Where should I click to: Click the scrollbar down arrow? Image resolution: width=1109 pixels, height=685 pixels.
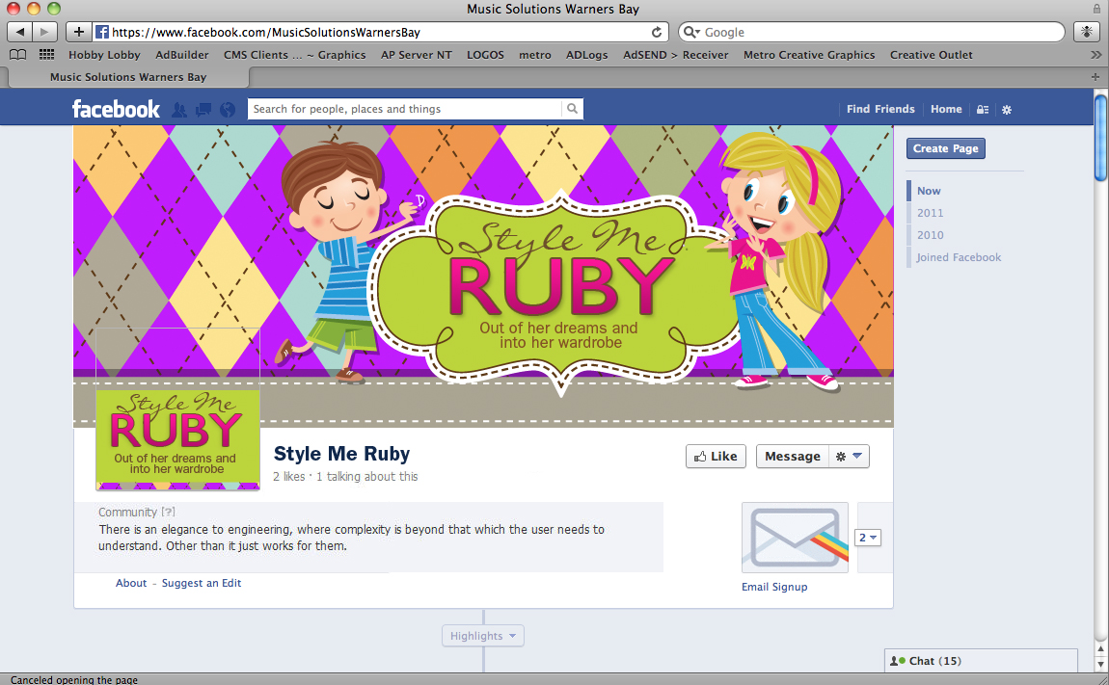coord(1100,665)
